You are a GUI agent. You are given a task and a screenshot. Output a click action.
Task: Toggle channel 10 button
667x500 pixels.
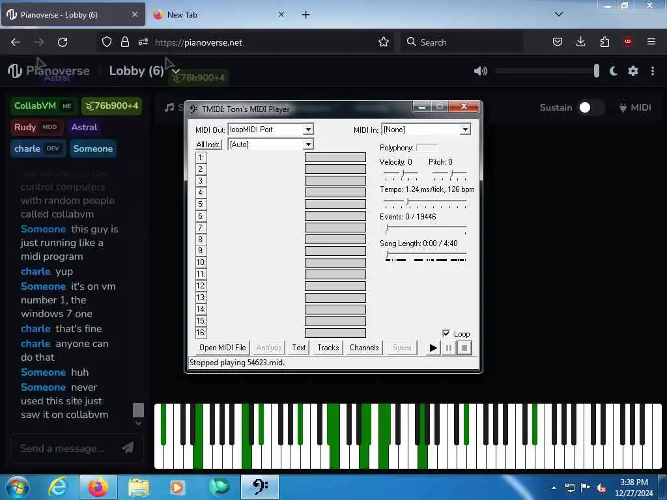[201, 262]
